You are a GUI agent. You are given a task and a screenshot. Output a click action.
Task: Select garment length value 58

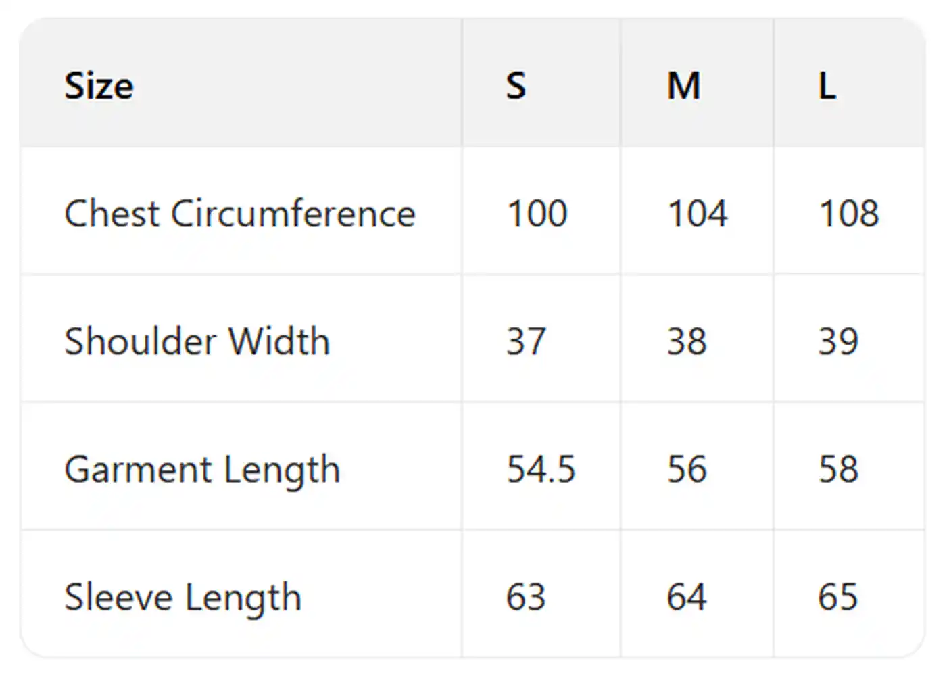click(838, 469)
